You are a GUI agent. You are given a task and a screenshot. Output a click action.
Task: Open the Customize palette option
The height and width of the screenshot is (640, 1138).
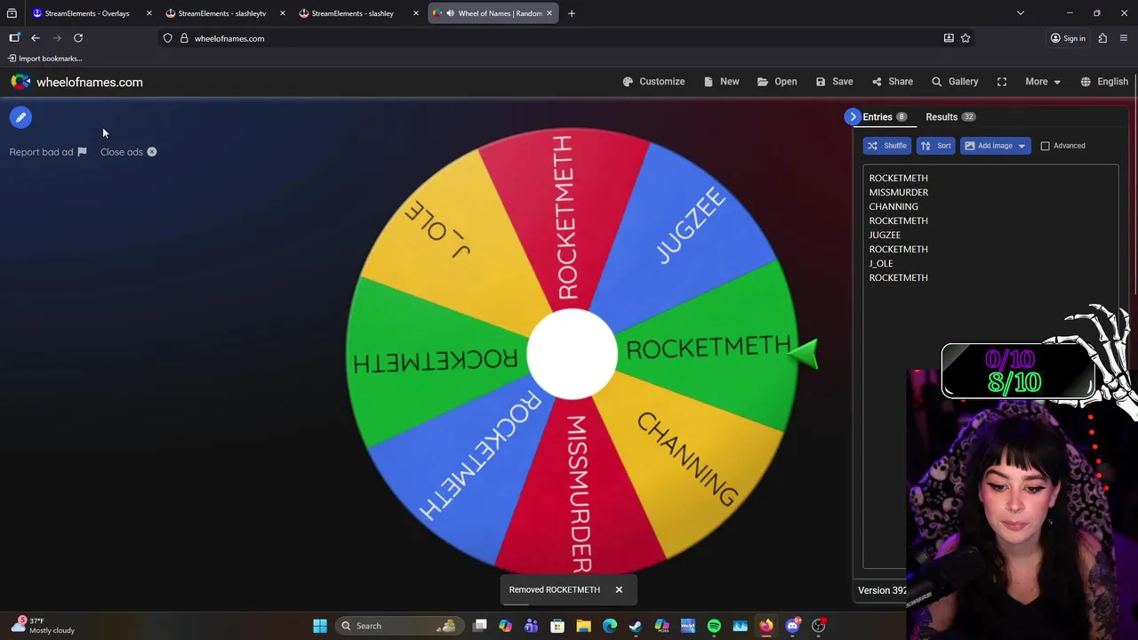pyautogui.click(x=653, y=82)
